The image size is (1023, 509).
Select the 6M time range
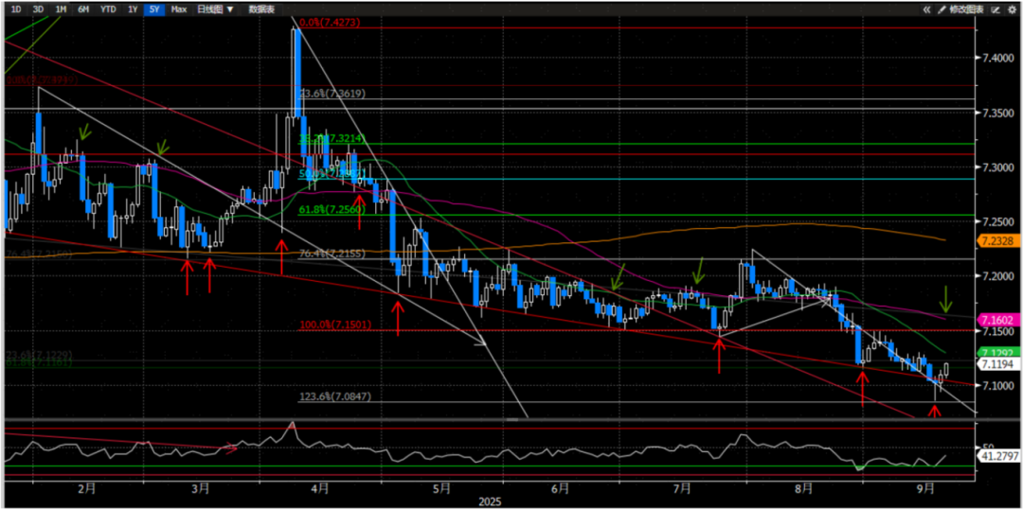coord(83,9)
